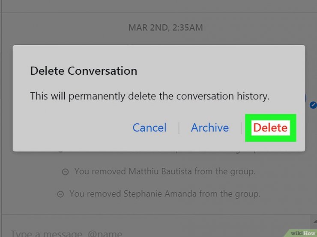Click the left sidebar edge line
The width and height of the screenshot is (317, 237).
(1, 119)
